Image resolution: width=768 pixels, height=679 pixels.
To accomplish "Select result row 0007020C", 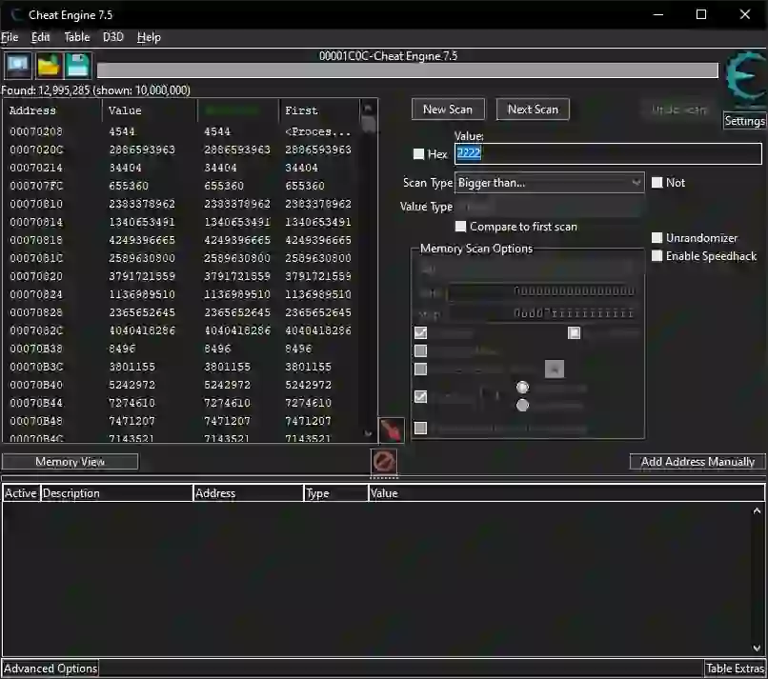I will pos(181,150).
